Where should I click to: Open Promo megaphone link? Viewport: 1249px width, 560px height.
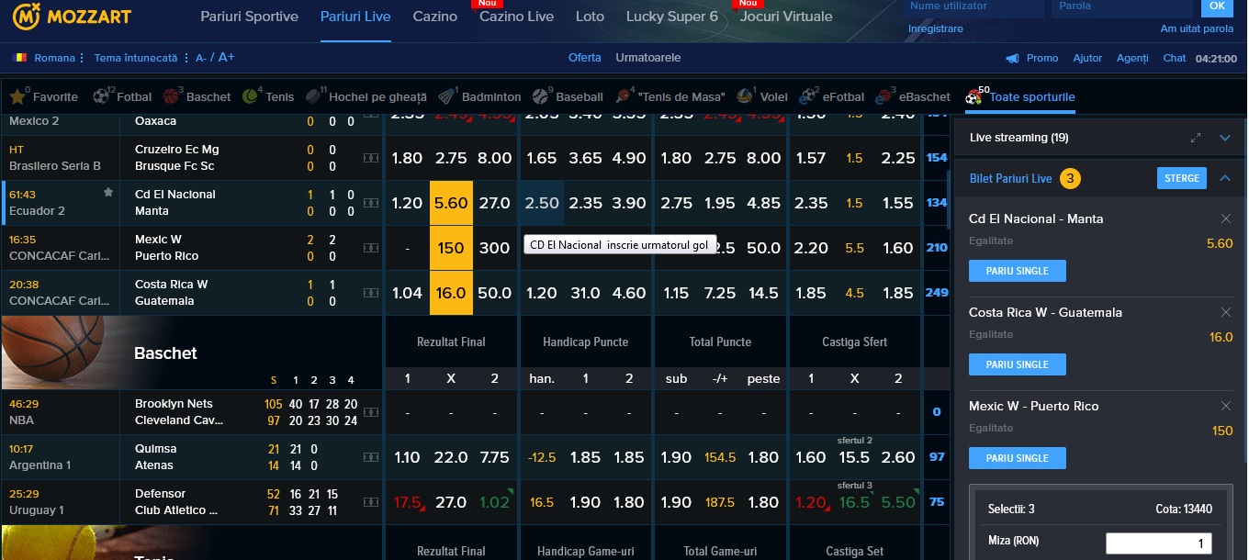click(x=1032, y=58)
